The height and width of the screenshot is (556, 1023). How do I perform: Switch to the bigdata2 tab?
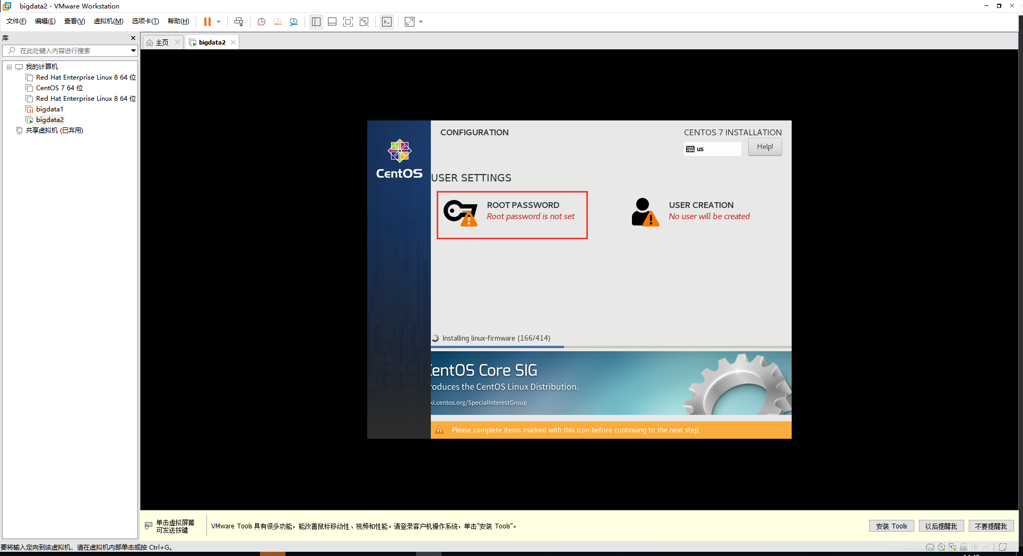[212, 42]
